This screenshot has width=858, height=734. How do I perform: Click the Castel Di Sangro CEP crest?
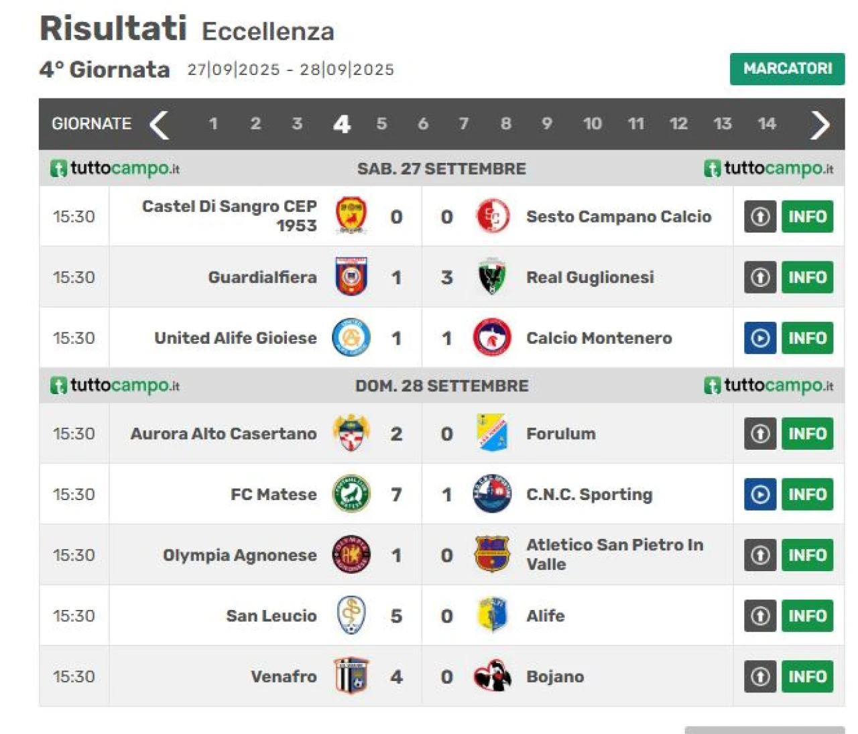351,216
